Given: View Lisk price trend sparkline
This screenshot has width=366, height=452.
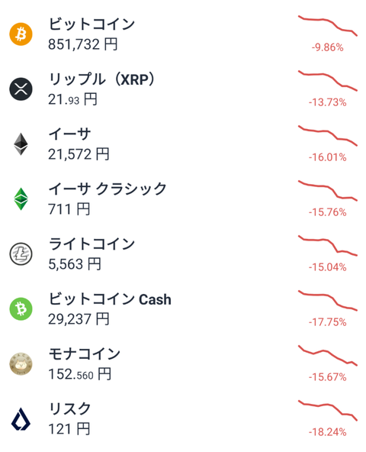Looking at the screenshot, I should tap(328, 411).
